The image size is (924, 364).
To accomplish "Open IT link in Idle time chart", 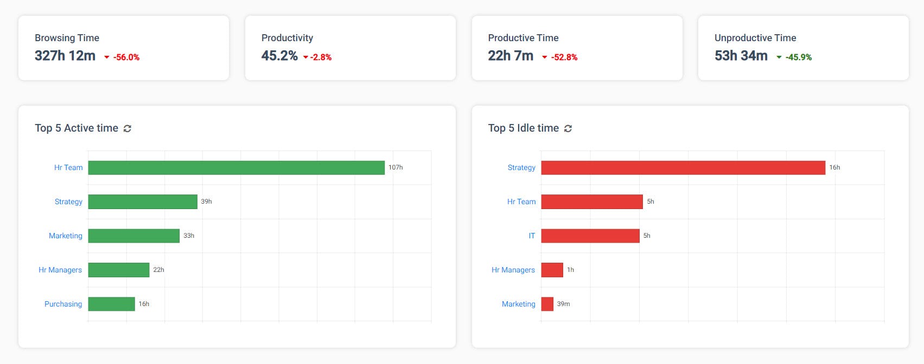I will click(532, 236).
